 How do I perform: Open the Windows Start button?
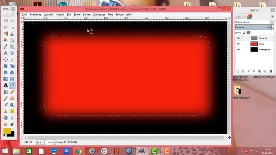coord(5,151)
